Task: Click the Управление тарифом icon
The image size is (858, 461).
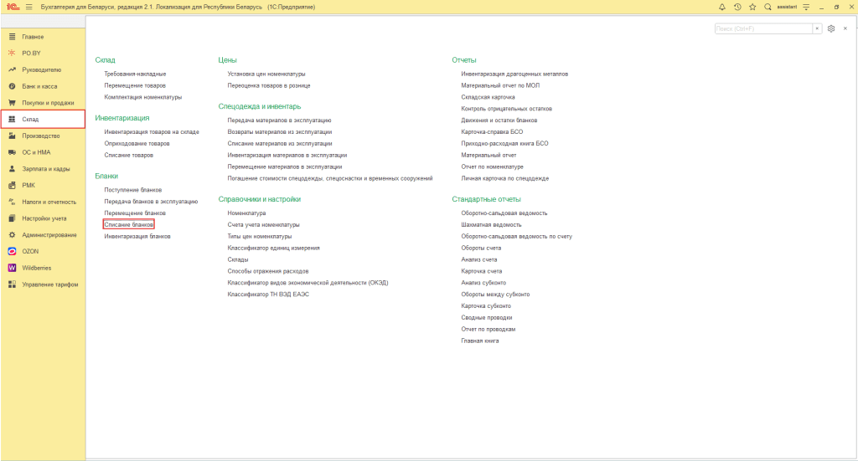Action: pyautogui.click(x=12, y=284)
